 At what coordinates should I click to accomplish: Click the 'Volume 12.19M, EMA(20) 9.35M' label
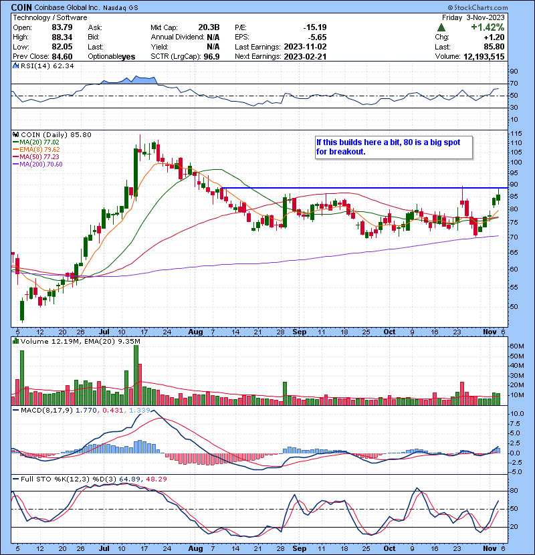coord(80,342)
